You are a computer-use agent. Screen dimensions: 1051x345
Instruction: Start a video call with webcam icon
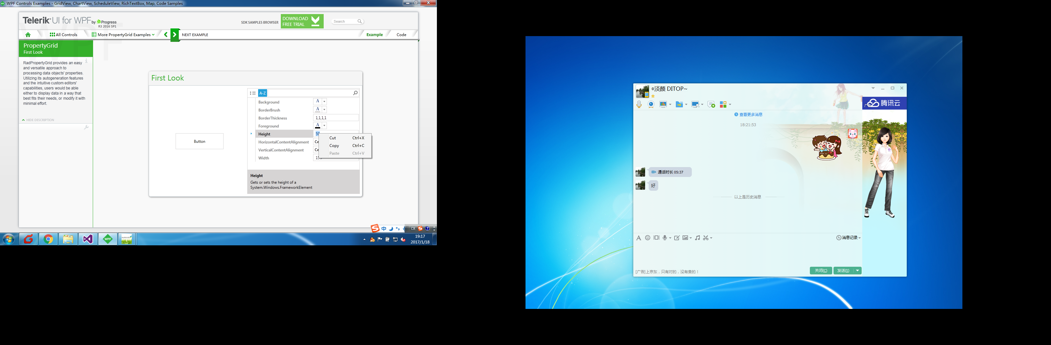click(651, 105)
